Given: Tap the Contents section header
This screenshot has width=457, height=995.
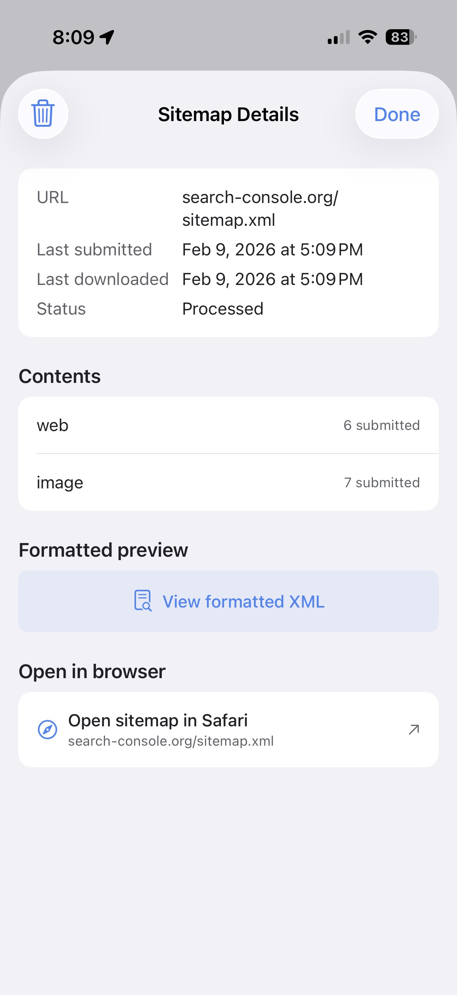Looking at the screenshot, I should pyautogui.click(x=59, y=375).
